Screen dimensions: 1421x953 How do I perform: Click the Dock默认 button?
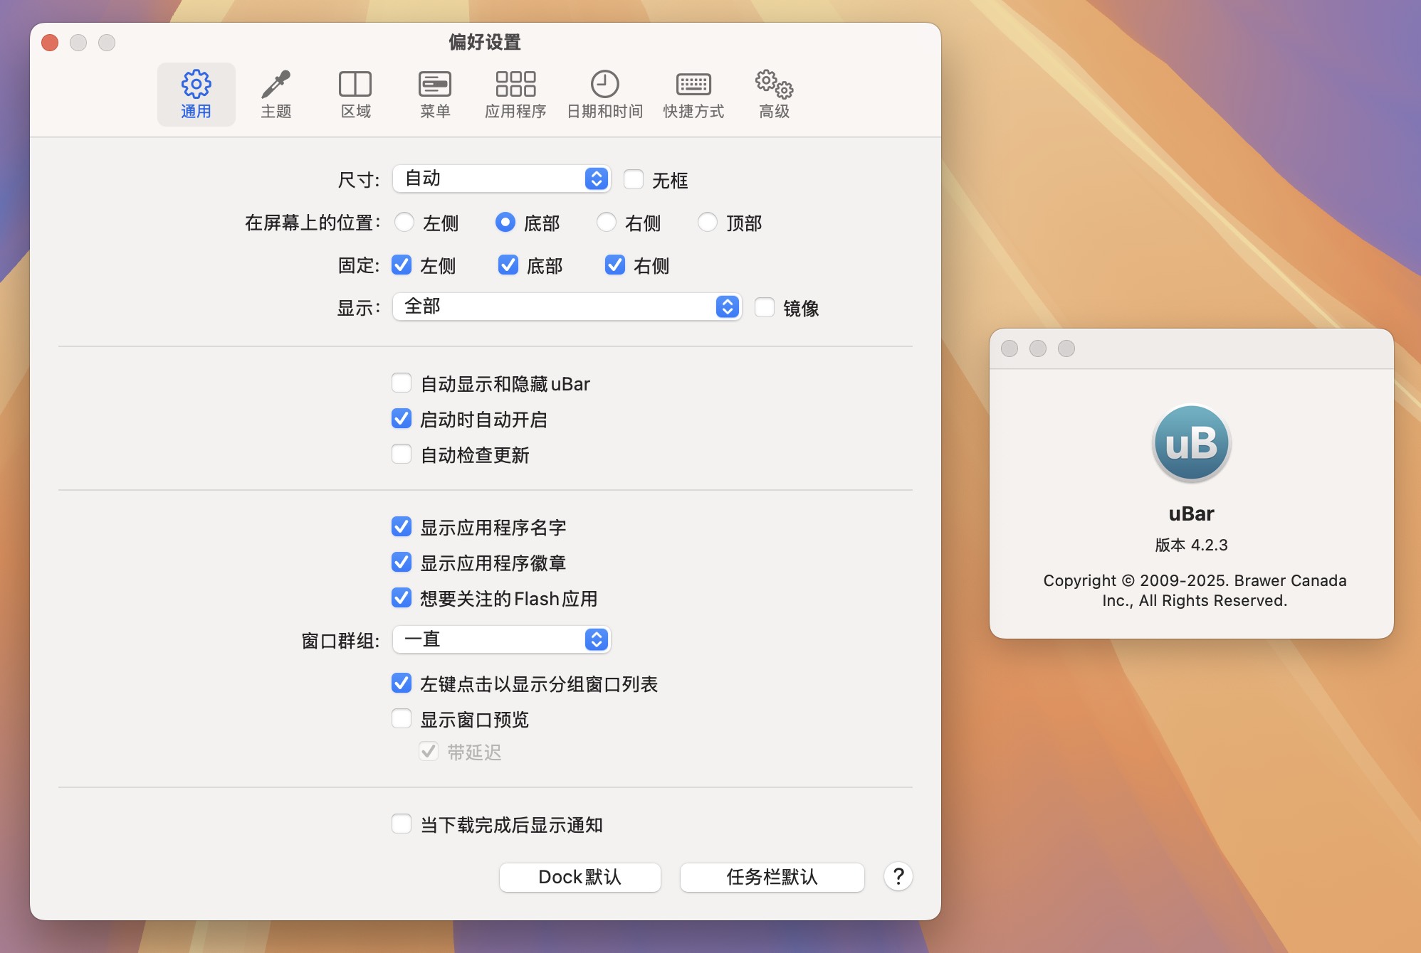coord(579,877)
